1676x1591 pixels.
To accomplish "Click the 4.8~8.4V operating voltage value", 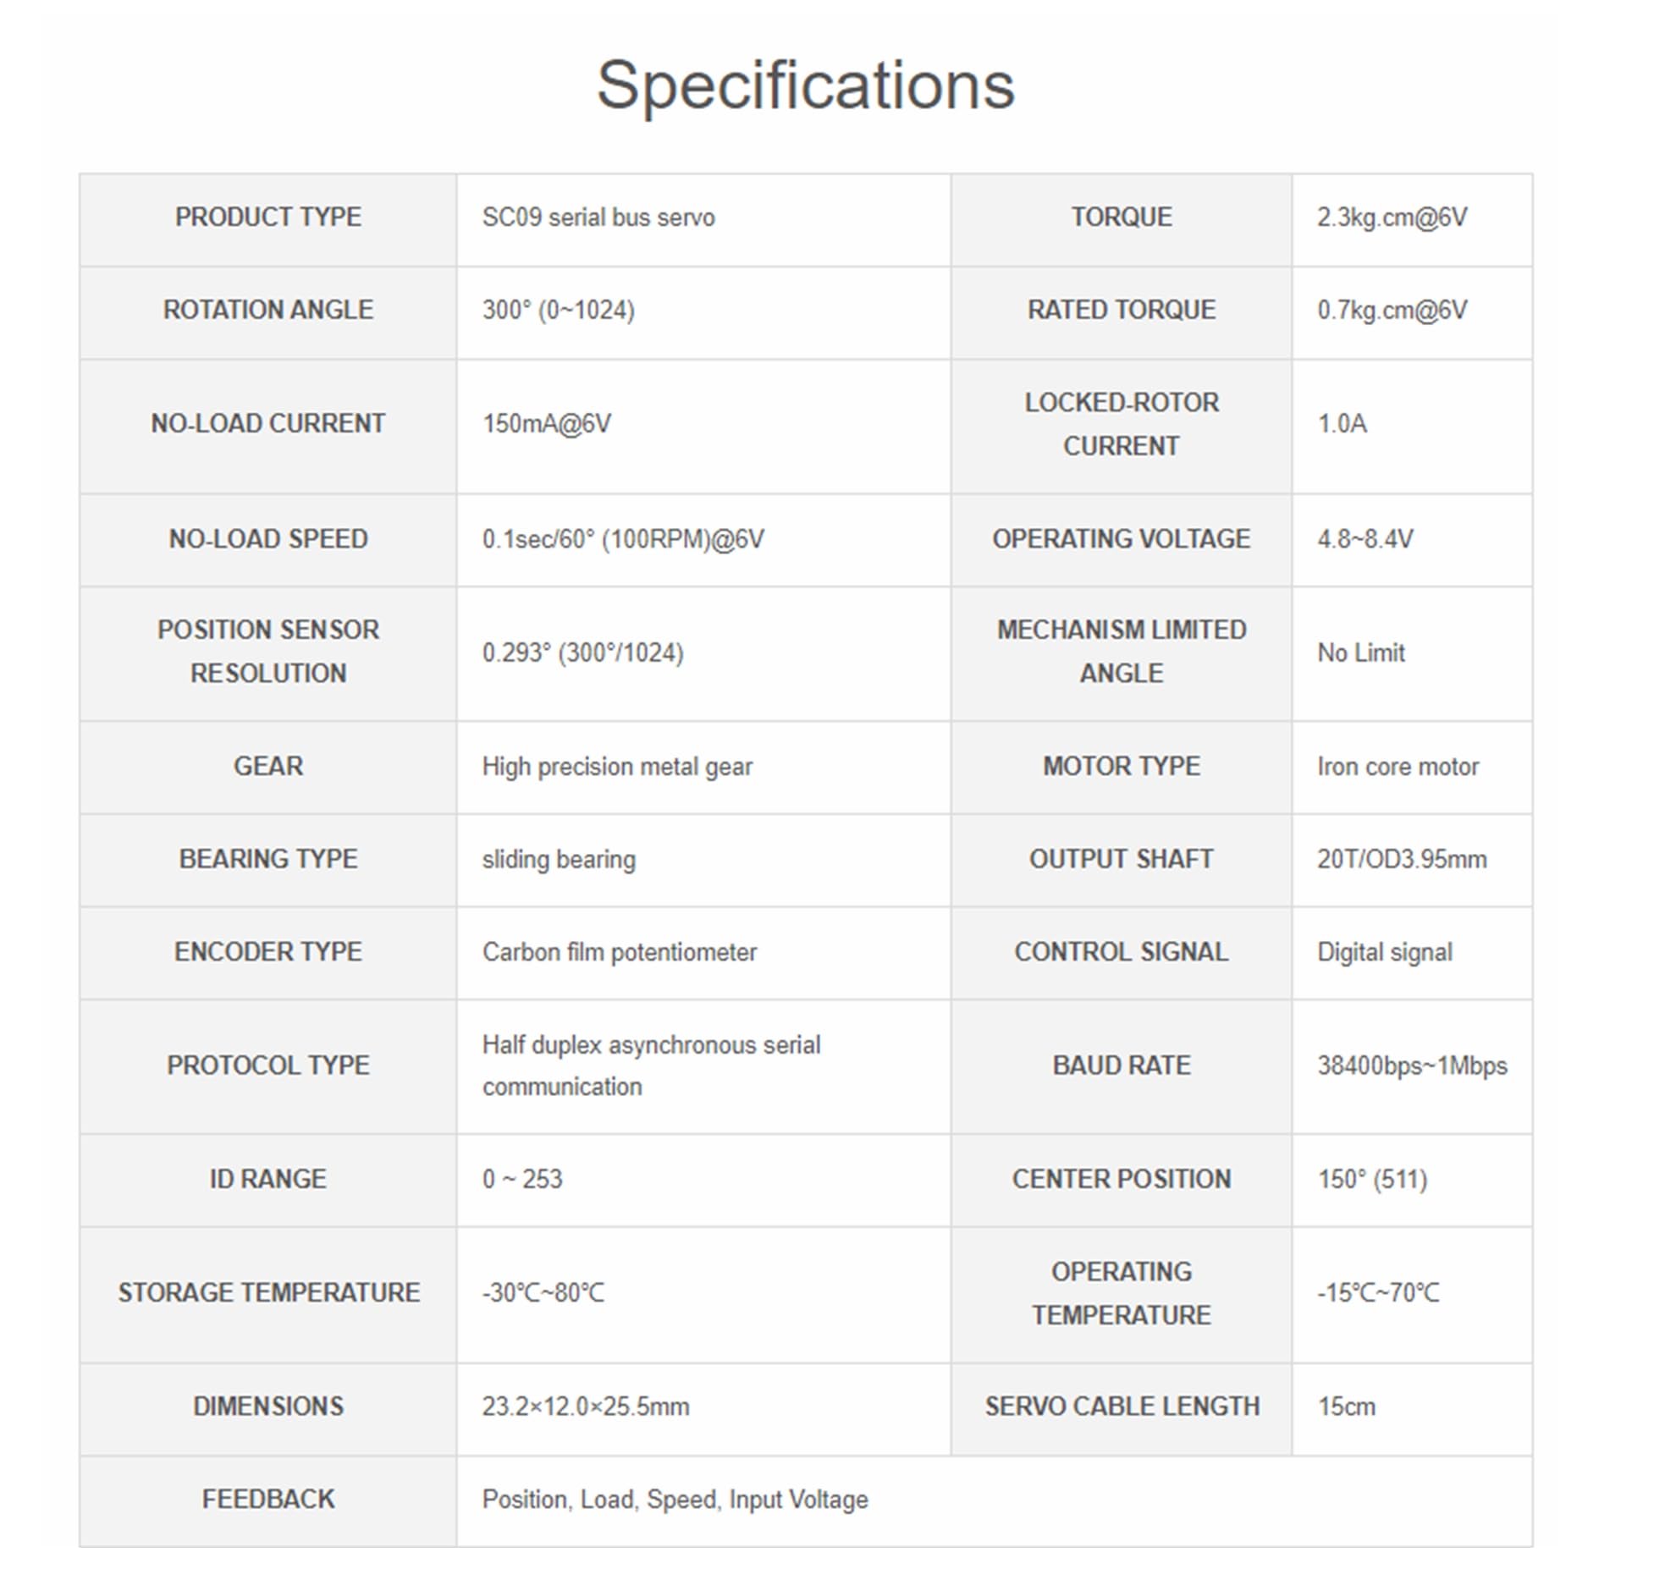I will click(1365, 539).
